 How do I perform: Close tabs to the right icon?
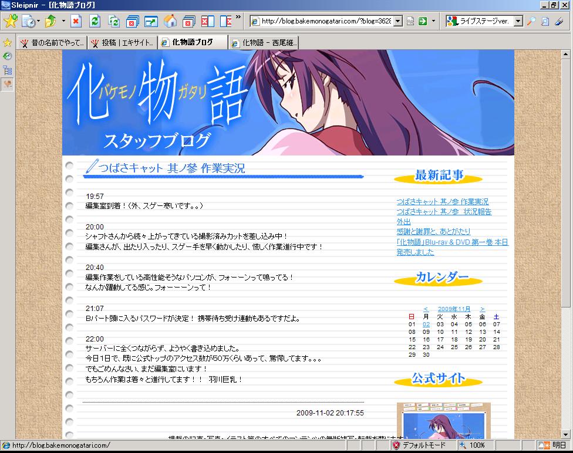click(x=226, y=21)
